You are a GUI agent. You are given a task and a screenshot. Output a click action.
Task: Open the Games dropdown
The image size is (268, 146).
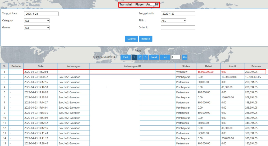click(x=37, y=28)
